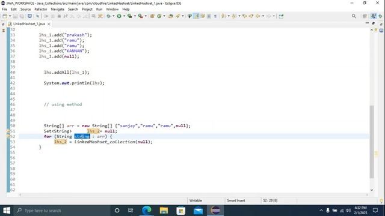Click the Open Perspective icon

365,16
